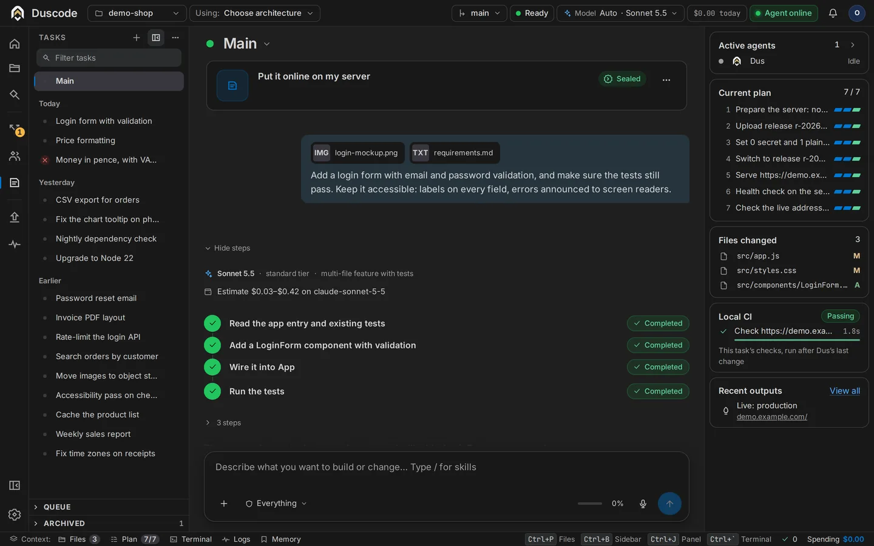The width and height of the screenshot is (874, 546).
Task: Open the activity pulse icon in the left rail
Action: [15, 244]
